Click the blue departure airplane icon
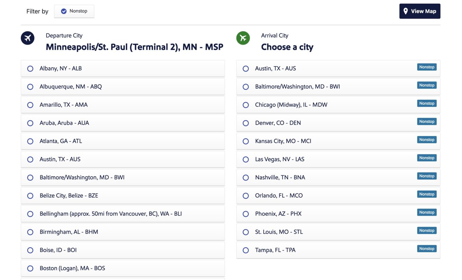The height and width of the screenshot is (280, 462). [27, 38]
